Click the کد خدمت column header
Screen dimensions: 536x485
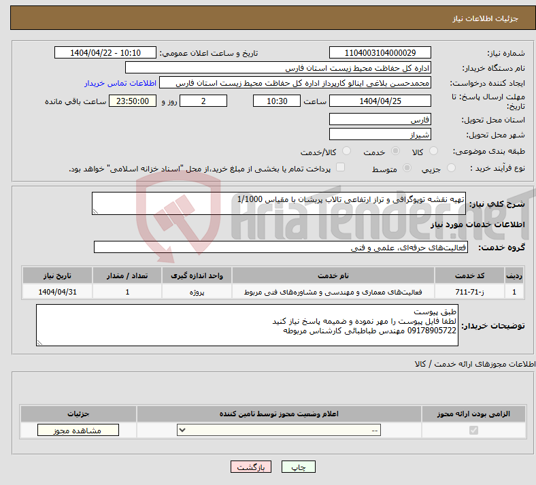click(x=470, y=275)
